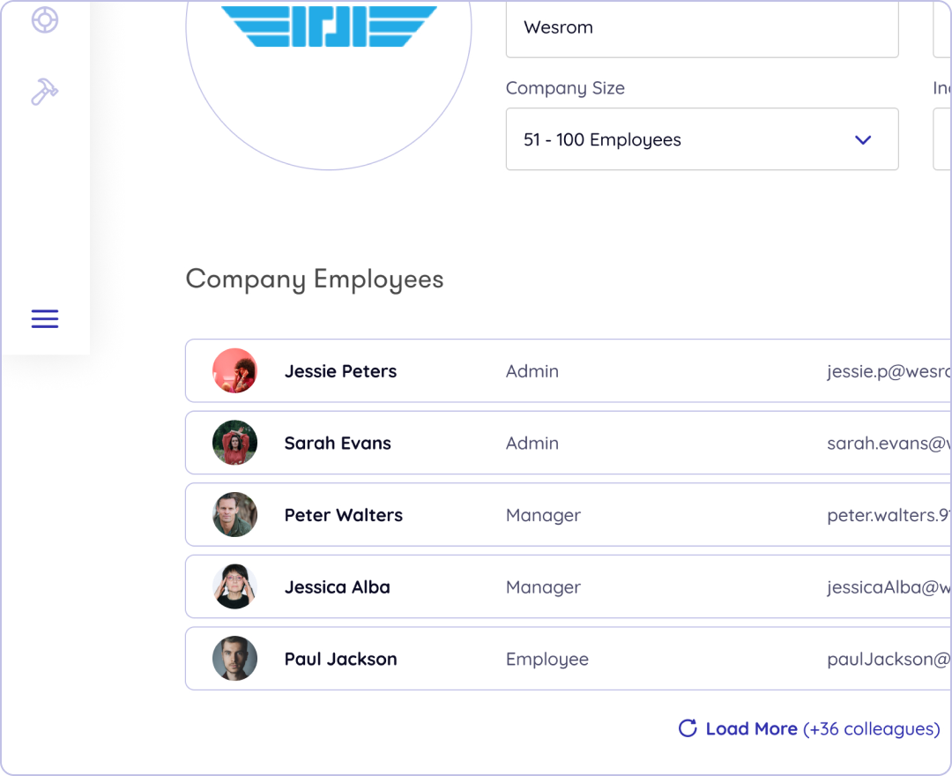Open Jessie Peters' profile avatar

(235, 370)
